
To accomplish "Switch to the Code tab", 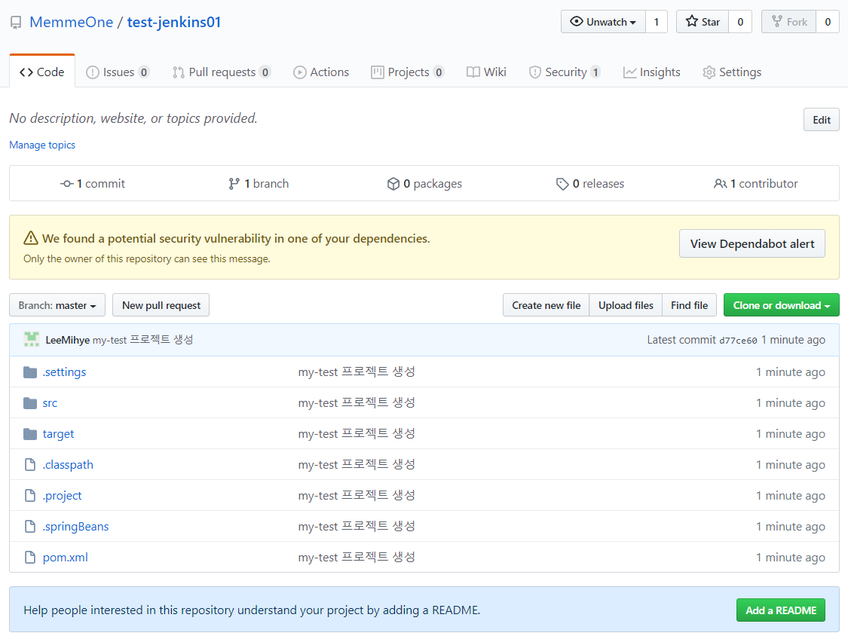I will click(42, 72).
